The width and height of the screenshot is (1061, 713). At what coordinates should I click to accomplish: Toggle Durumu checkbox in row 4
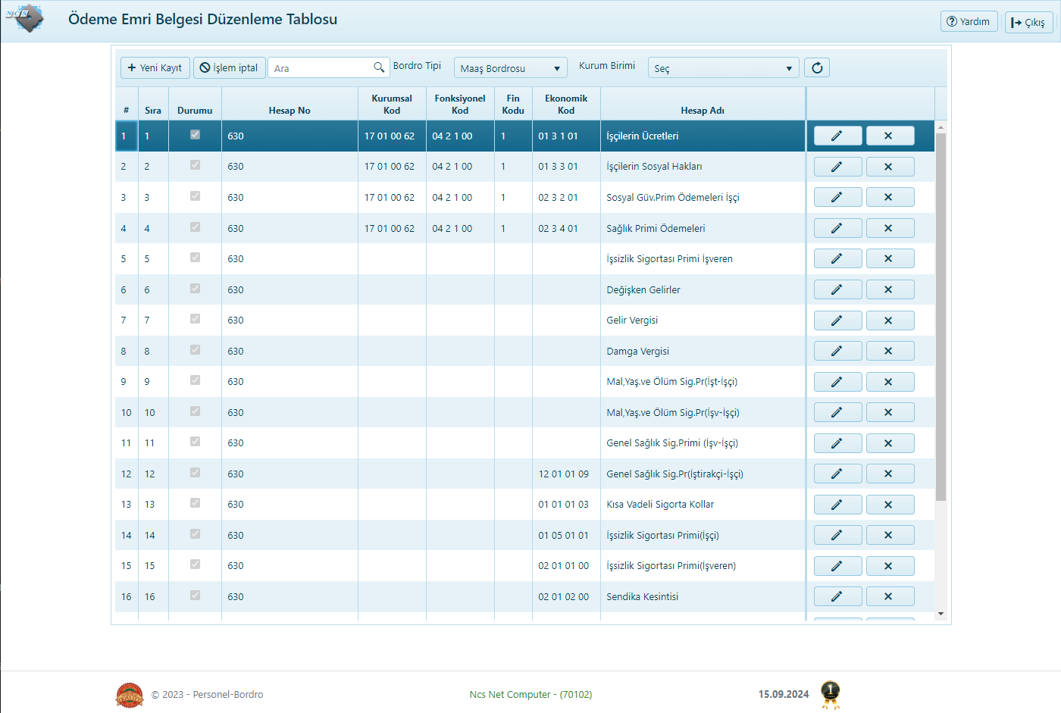click(195, 227)
